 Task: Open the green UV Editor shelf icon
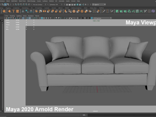(137, 11)
